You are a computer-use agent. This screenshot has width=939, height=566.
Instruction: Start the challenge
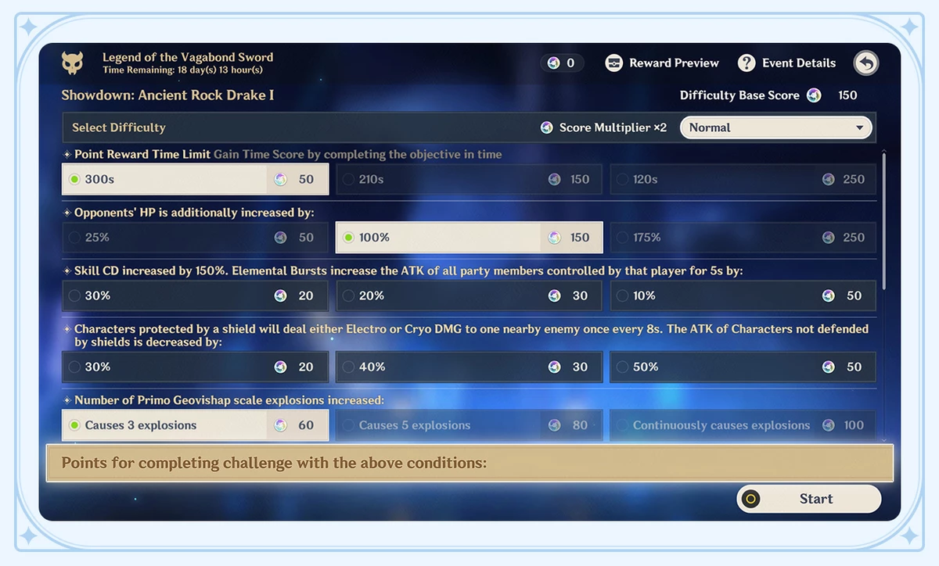pyautogui.click(x=809, y=499)
